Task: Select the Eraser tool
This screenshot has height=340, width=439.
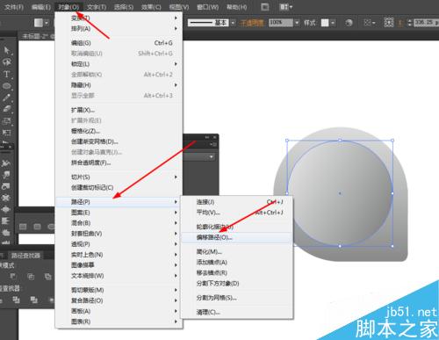Action: point(6,109)
